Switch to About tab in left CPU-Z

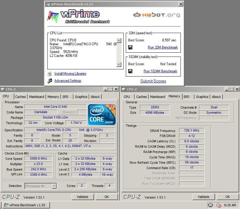(x=95, y=97)
